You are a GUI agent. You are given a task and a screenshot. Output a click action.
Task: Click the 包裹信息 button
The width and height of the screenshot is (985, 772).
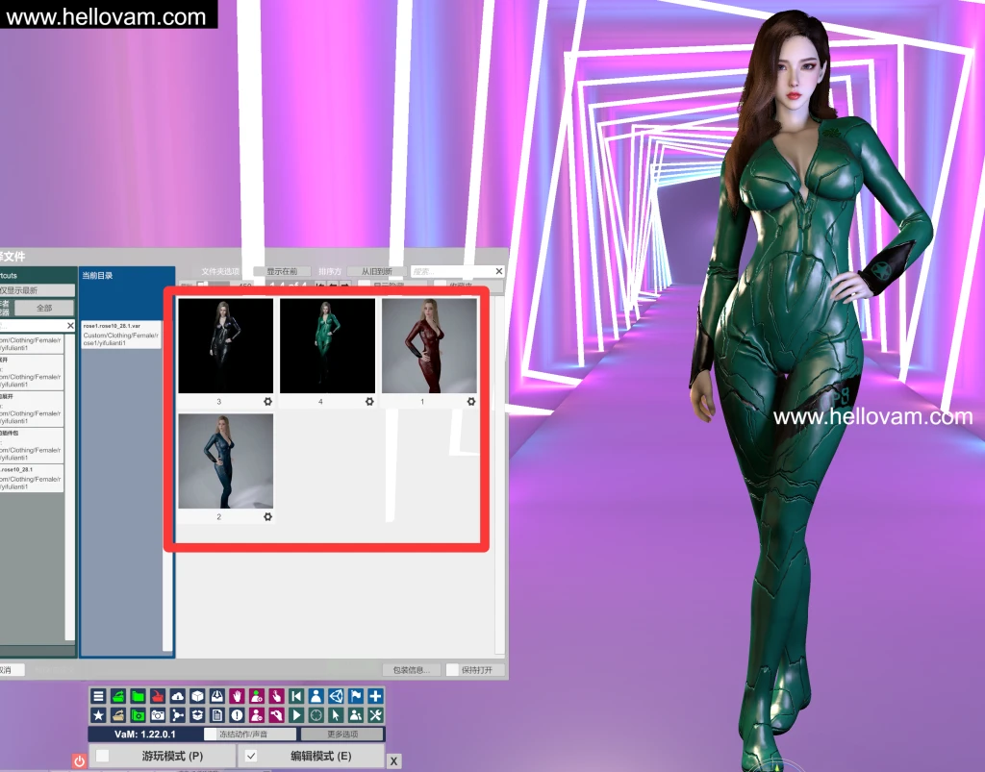(412, 670)
